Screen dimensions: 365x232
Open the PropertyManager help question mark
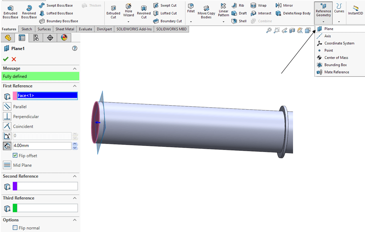74,48
